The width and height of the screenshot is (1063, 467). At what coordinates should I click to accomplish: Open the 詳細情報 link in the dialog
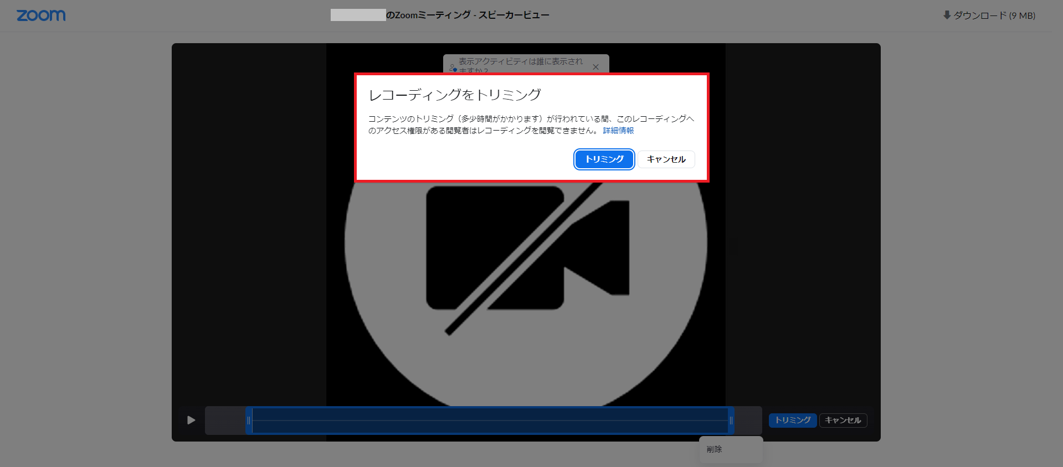[618, 131]
